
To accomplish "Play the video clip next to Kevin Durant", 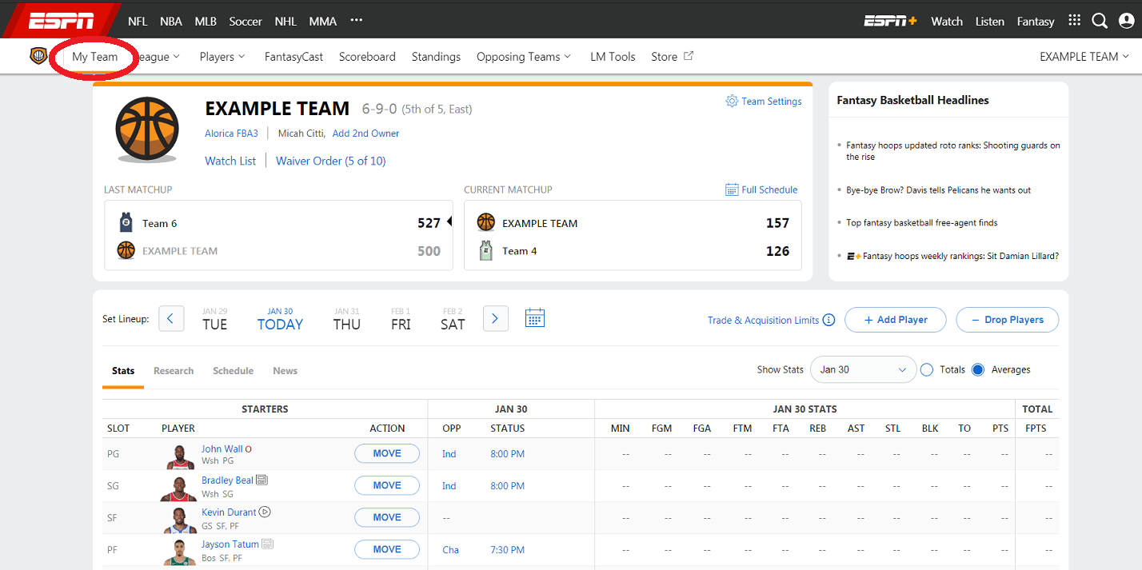I will pos(265,512).
